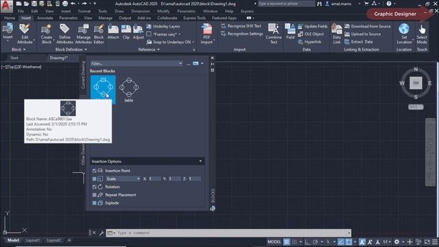Click the Scale X value field
Screen dimensions: 439x247
click(x=154, y=178)
